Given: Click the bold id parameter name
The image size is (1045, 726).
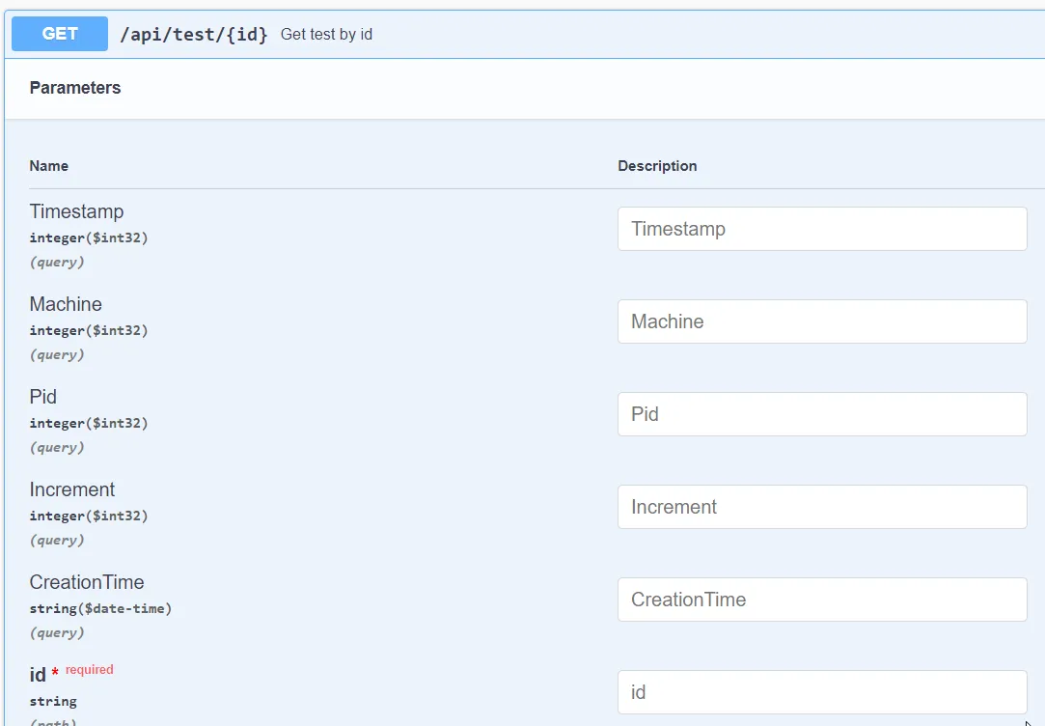Looking at the screenshot, I should point(38,675).
